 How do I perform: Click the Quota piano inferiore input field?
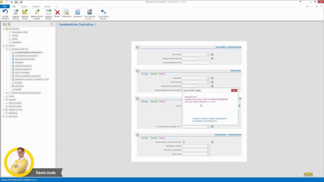tap(190, 86)
